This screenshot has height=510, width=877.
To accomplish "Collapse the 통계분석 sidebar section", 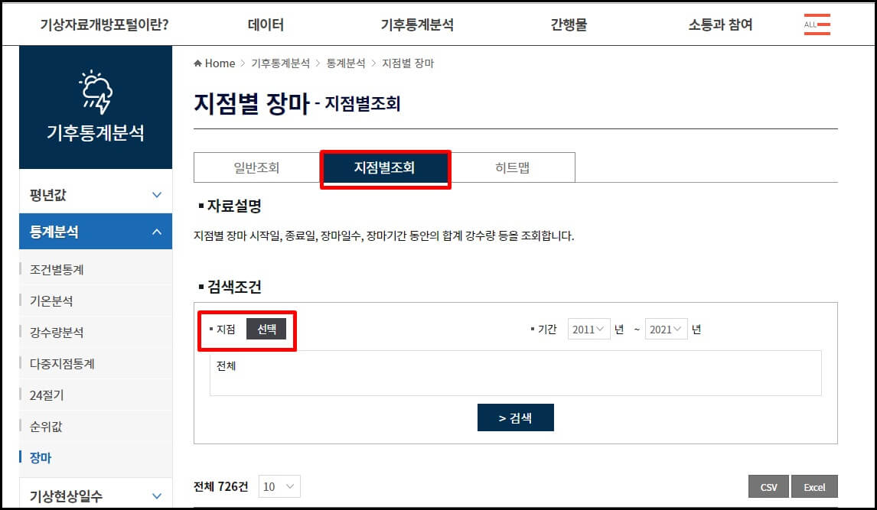I will pos(96,231).
